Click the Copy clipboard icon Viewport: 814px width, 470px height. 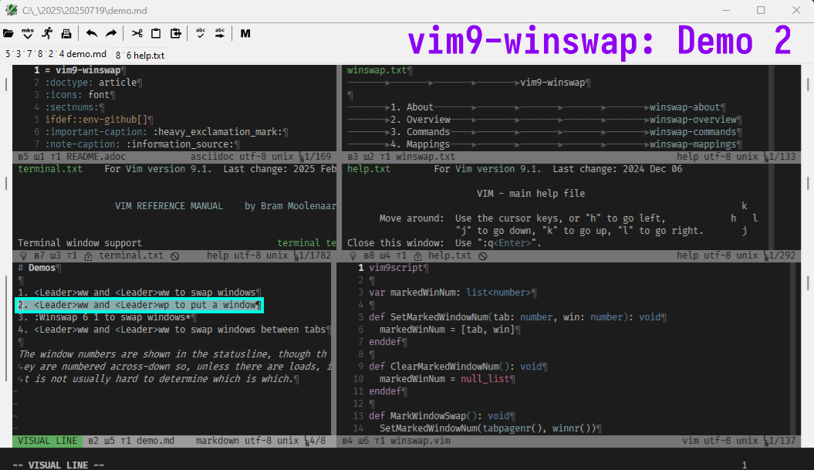(x=156, y=34)
